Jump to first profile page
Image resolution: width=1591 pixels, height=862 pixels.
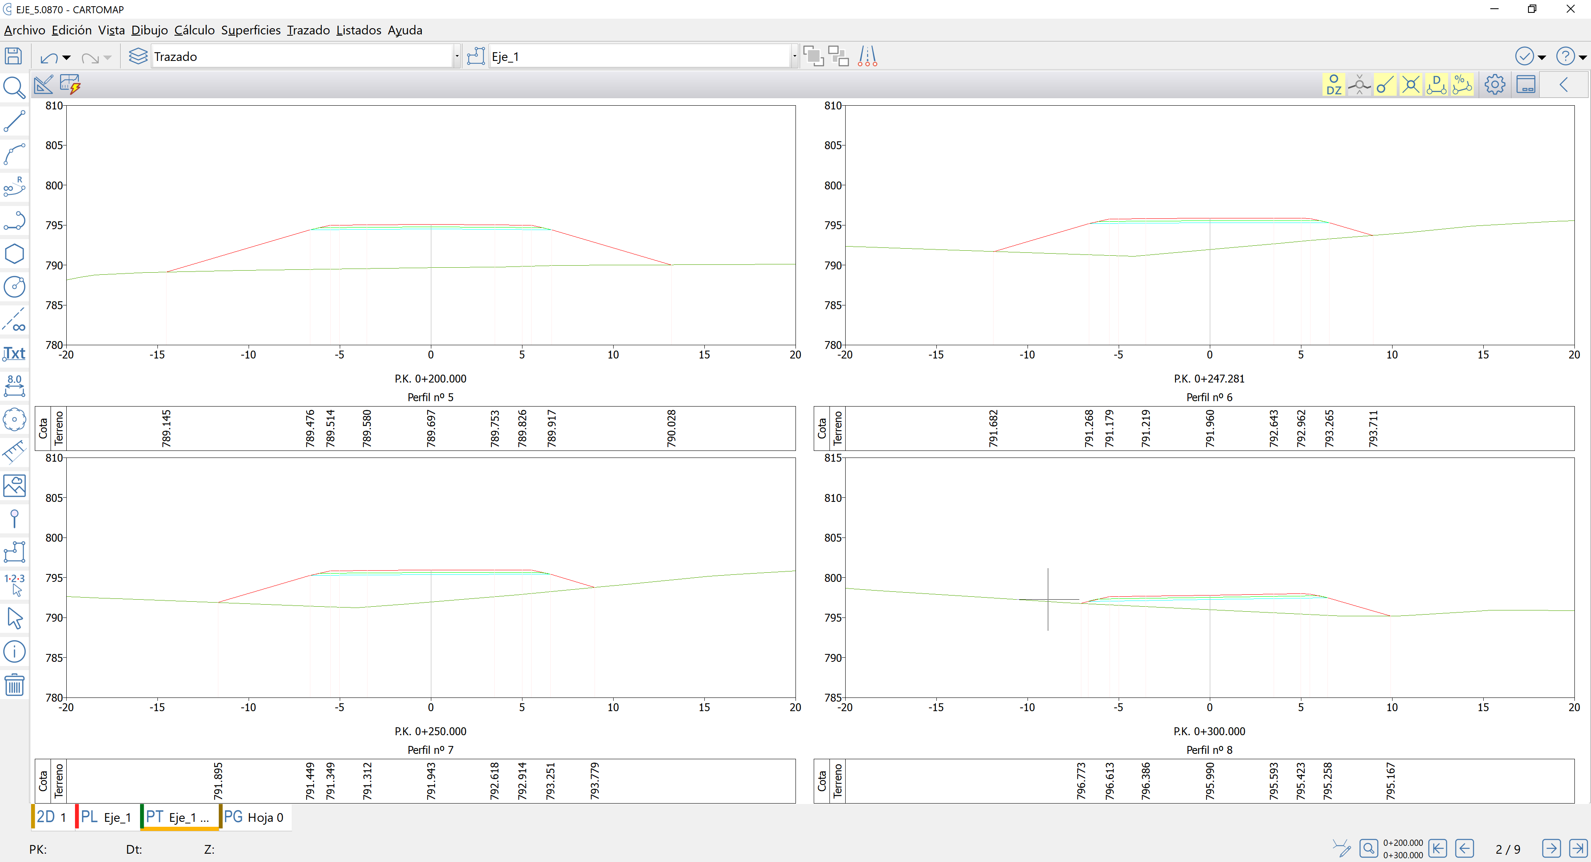click(1437, 848)
